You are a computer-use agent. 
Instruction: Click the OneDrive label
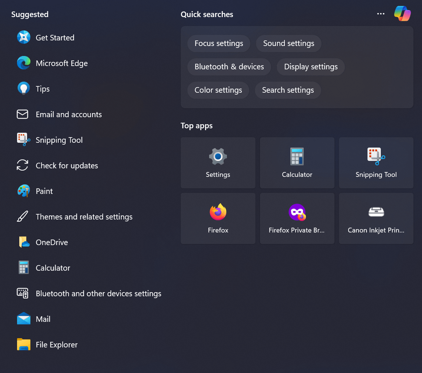pyautogui.click(x=52, y=242)
